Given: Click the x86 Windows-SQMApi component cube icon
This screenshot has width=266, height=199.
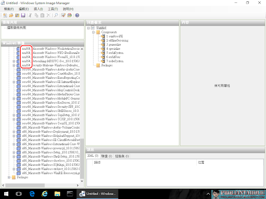Looking at the screenshot, I should pos(19,165).
